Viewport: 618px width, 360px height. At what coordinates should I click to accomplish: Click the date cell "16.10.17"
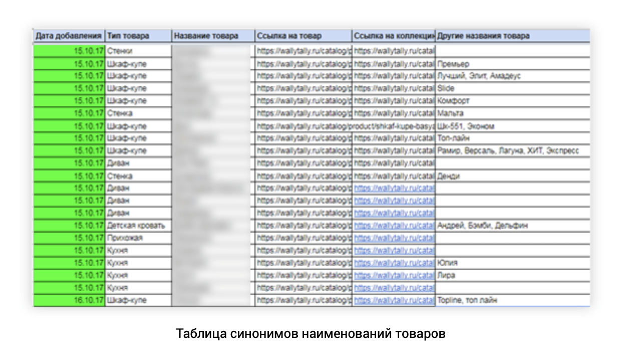coord(69,300)
